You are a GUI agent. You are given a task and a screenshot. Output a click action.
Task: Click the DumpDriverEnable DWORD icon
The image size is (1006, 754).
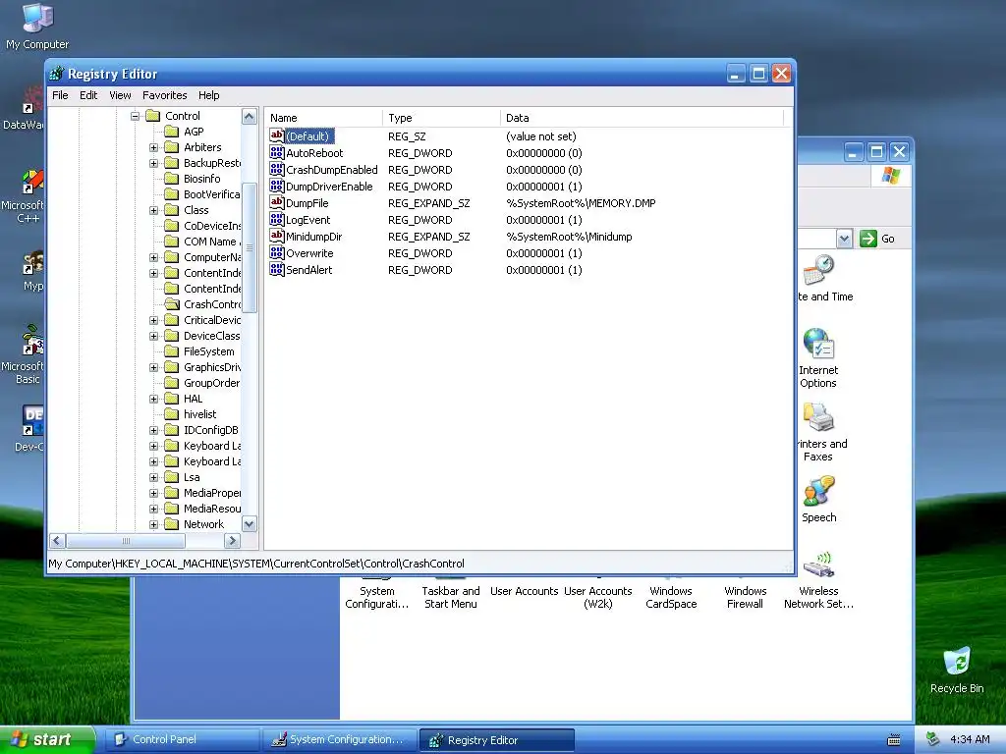276,186
